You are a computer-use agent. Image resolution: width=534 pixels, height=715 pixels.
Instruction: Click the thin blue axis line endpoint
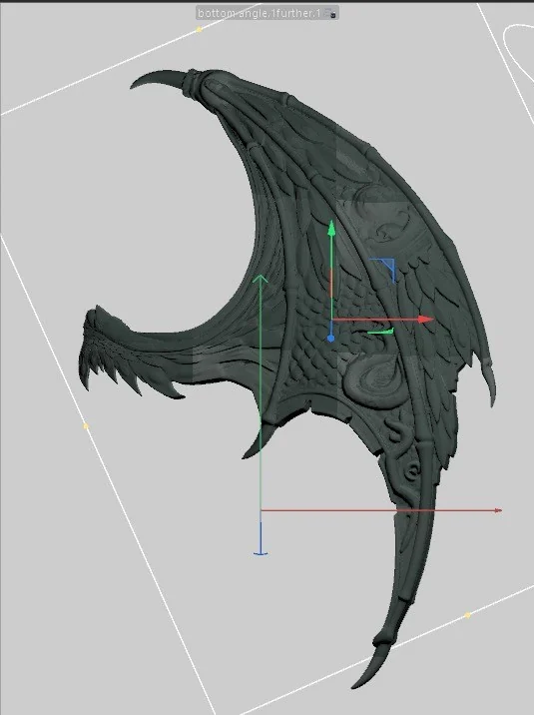point(261,553)
